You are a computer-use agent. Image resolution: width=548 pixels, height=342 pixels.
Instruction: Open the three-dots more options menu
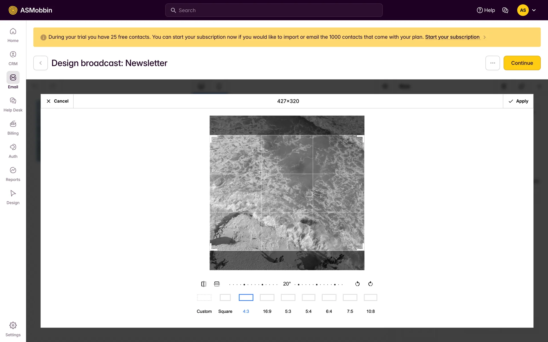click(493, 63)
